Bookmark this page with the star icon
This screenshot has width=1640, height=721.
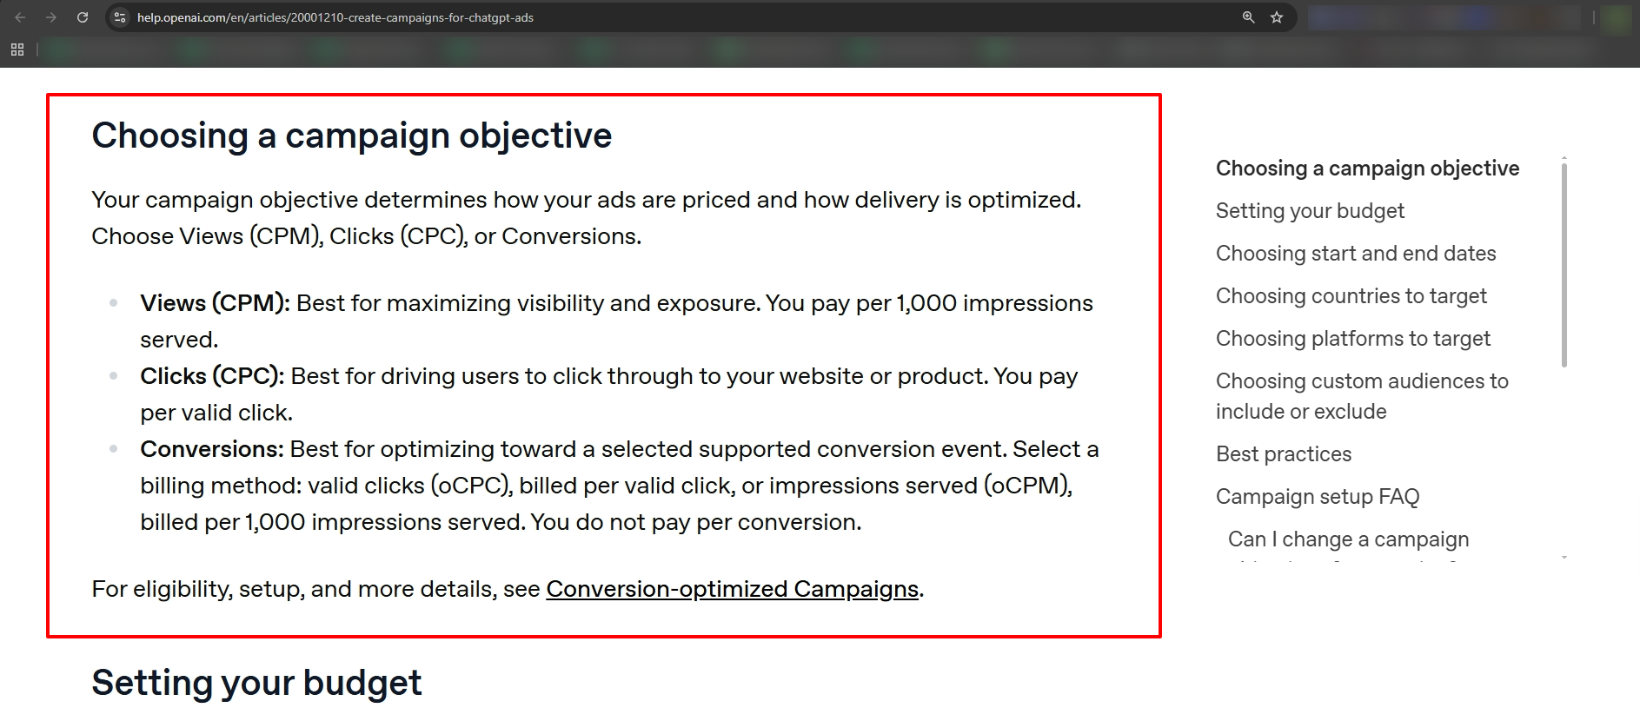1277,17
